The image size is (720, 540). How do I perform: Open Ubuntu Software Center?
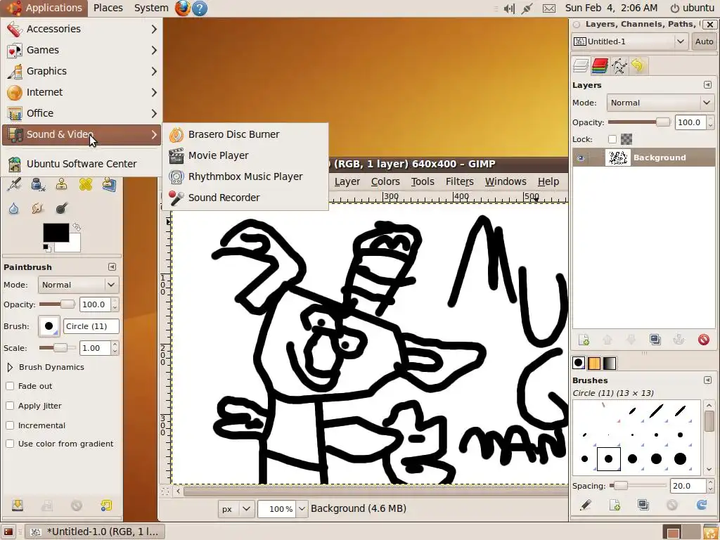click(x=82, y=164)
